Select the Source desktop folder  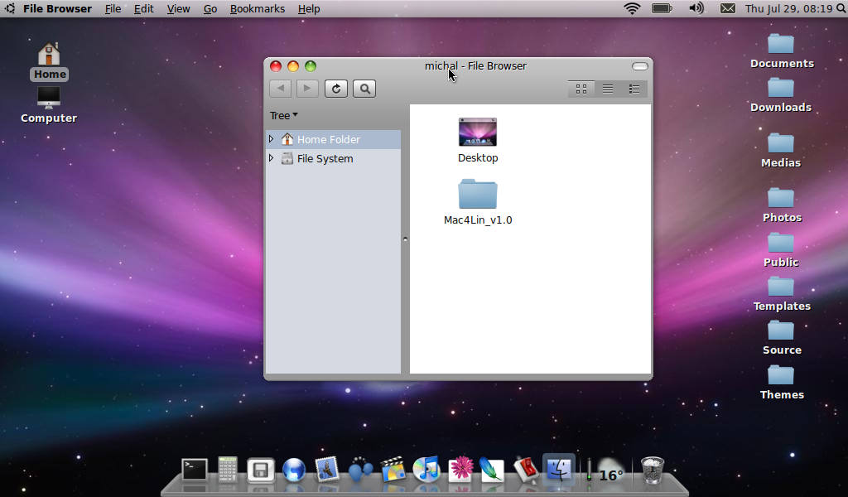coord(782,338)
